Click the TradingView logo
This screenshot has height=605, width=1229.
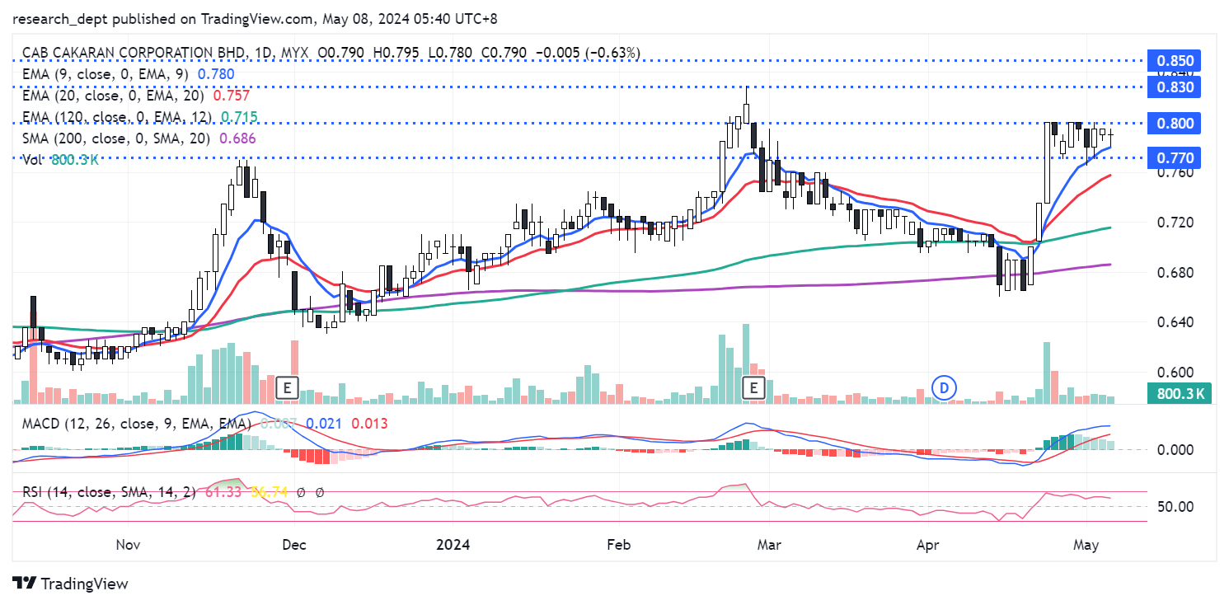(71, 584)
